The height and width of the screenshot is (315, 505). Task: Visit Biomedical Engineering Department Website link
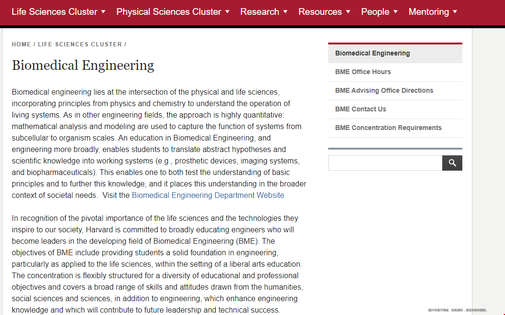point(208,196)
